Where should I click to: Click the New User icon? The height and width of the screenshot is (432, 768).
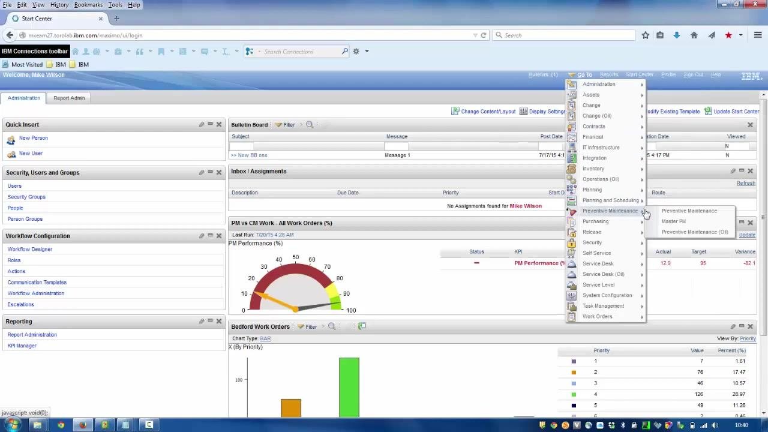tap(11, 154)
